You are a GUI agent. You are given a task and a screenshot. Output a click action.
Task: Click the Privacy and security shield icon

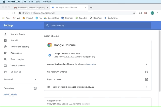coord(5,47)
